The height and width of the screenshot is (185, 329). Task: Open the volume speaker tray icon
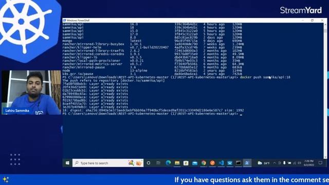coord(299,163)
